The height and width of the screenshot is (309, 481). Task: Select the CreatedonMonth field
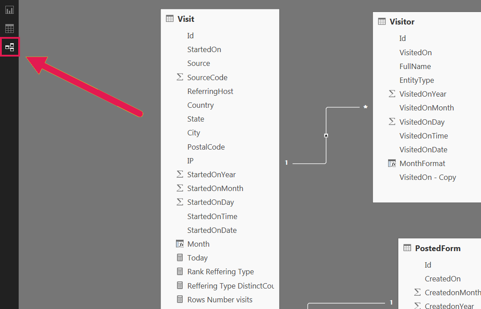click(453, 293)
